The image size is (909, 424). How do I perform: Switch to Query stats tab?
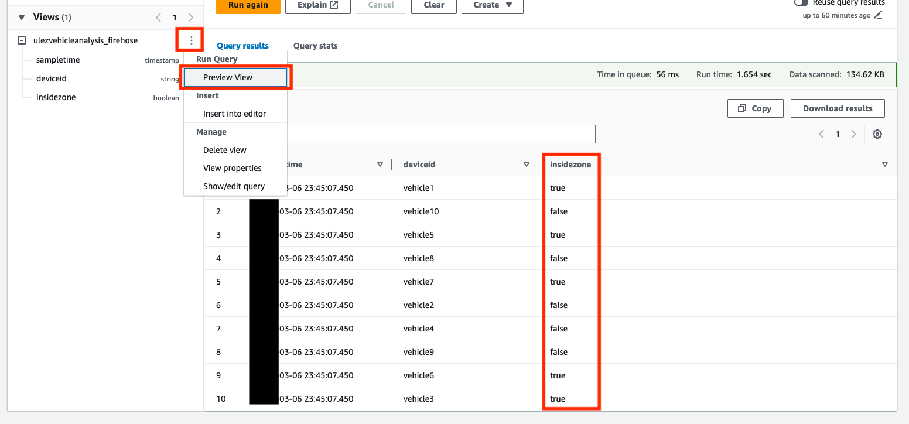(315, 46)
